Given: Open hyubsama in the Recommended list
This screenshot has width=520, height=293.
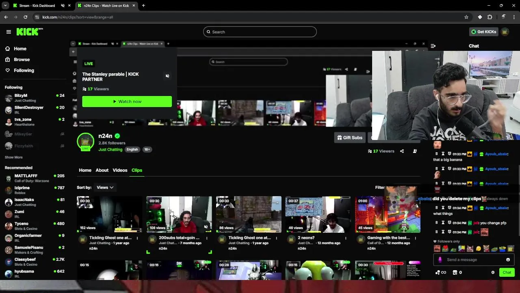Looking at the screenshot, I should pos(35,273).
